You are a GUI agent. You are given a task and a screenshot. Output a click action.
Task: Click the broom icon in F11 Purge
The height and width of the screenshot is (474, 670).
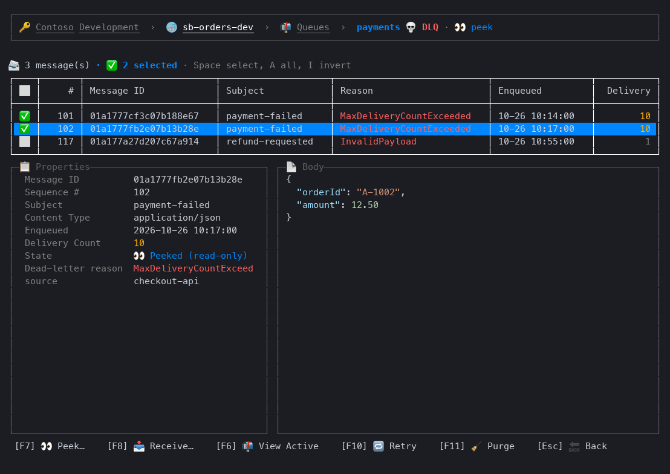coord(476,446)
